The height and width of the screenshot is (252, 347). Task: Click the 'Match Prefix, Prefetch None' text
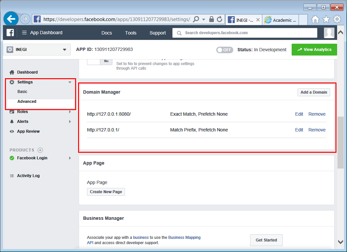coord(199,130)
